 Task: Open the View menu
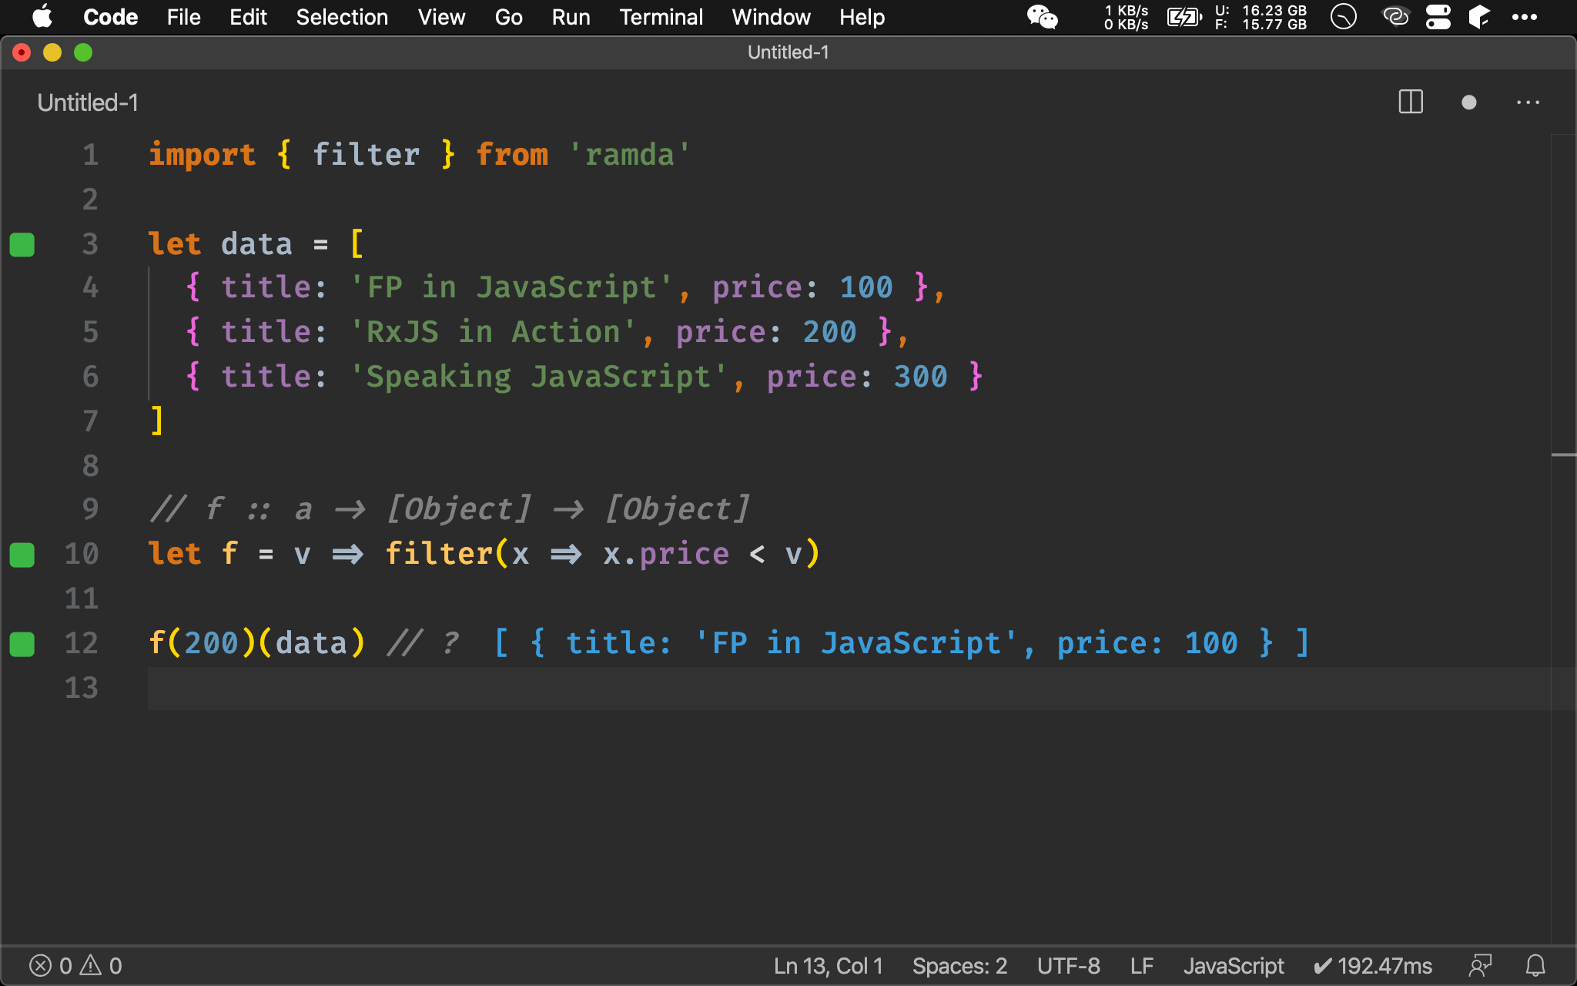(441, 17)
